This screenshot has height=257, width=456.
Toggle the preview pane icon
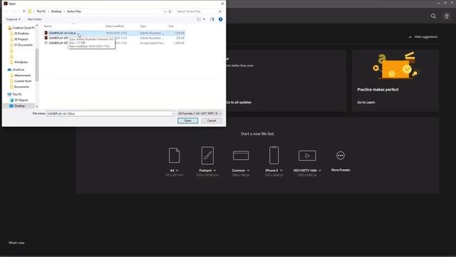pyautogui.click(x=212, y=19)
